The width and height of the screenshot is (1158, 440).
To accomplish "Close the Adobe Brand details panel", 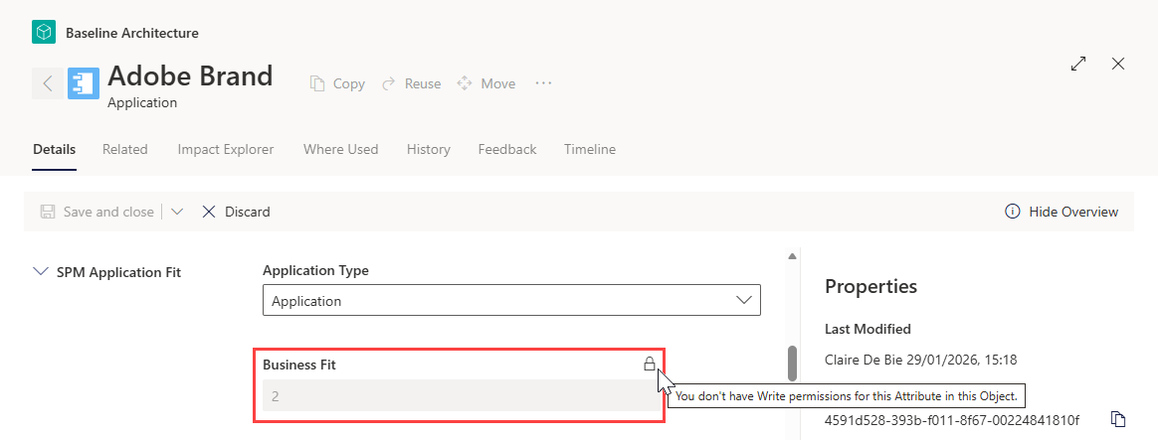I will (x=1118, y=65).
